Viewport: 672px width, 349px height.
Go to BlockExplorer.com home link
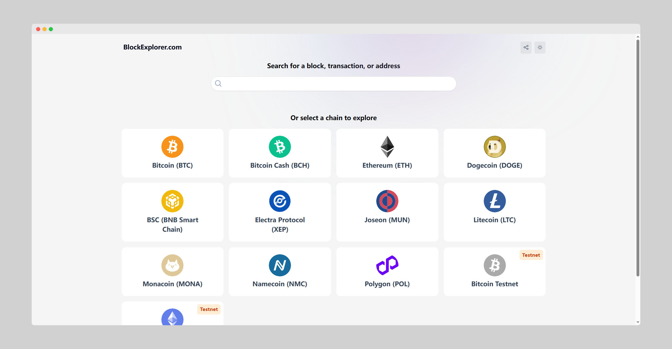(x=152, y=47)
